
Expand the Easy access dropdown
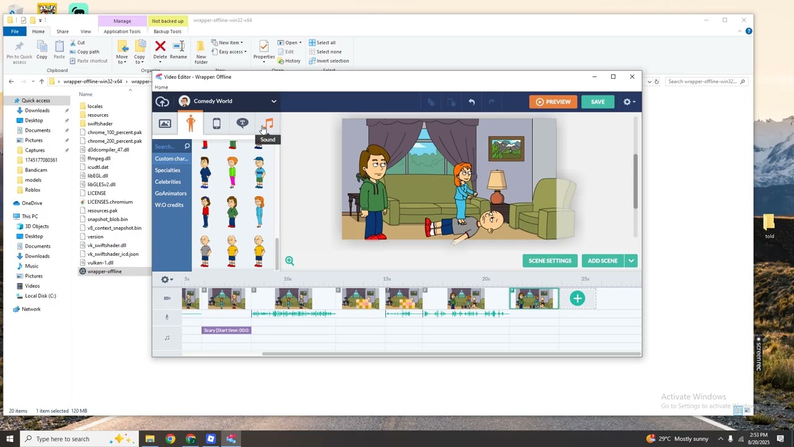click(x=229, y=52)
